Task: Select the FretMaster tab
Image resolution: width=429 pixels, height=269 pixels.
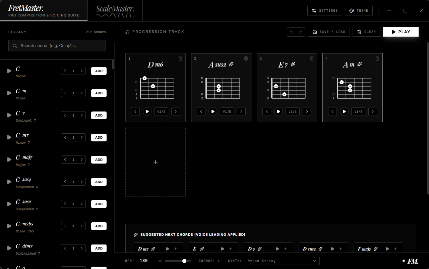Action: coord(44,10)
